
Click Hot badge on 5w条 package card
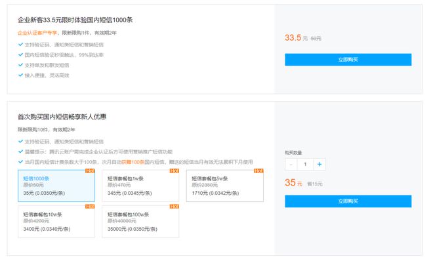click(x=258, y=171)
